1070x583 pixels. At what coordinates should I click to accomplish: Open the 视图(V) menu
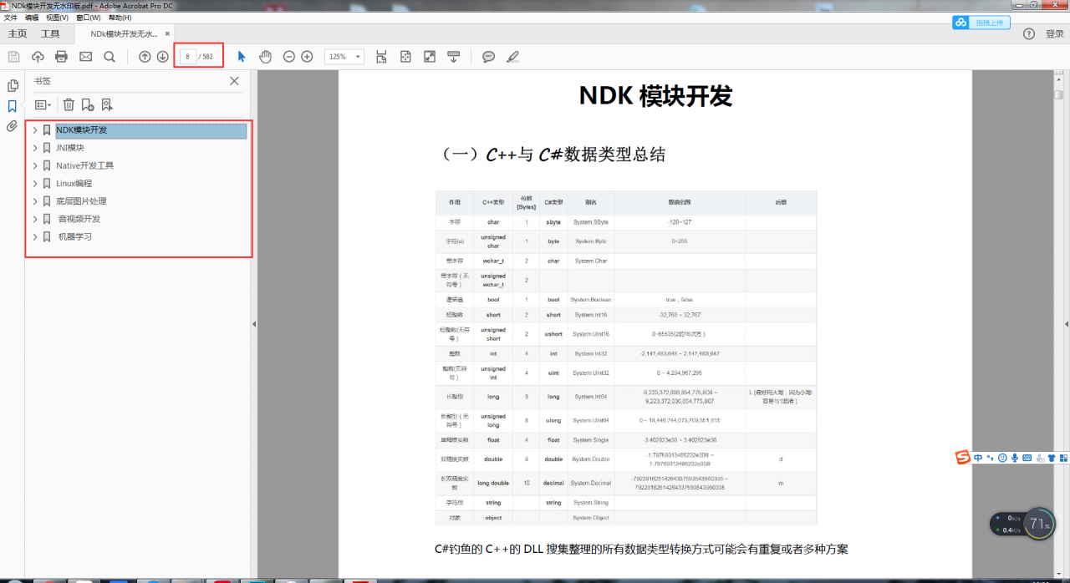tap(58, 18)
